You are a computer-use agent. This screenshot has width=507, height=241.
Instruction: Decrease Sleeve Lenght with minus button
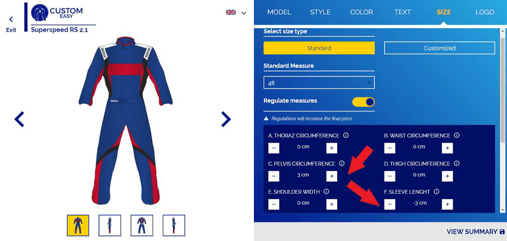(390, 204)
